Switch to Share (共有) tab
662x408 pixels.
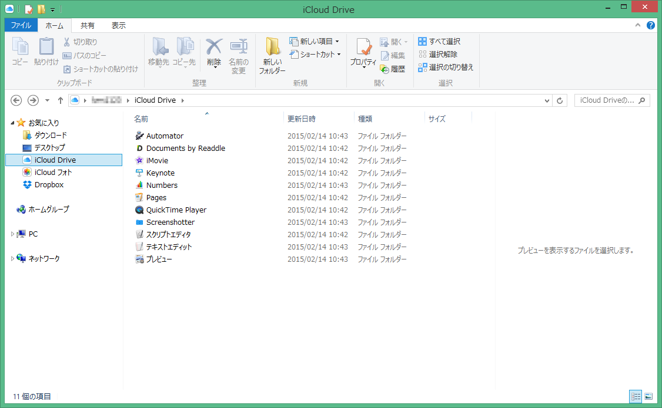click(88, 26)
